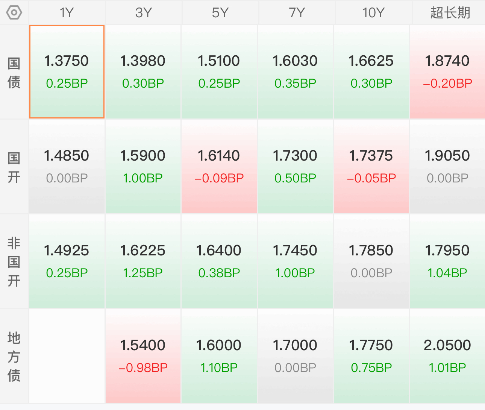Click the 10Y column header
Image resolution: width=485 pixels, height=410 pixels.
point(373,13)
